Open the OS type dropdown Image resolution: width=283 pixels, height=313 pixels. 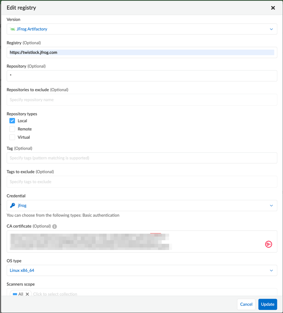[271, 270]
